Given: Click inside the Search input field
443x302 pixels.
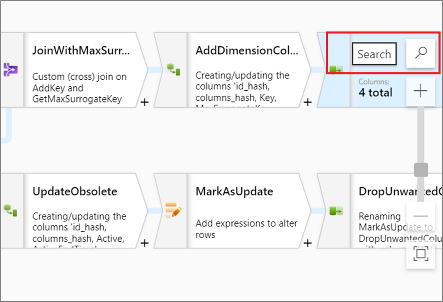Looking at the screenshot, I should coord(374,54).
